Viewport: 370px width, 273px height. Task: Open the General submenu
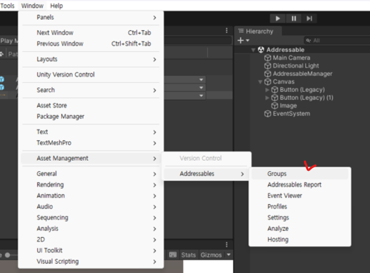click(x=91, y=174)
